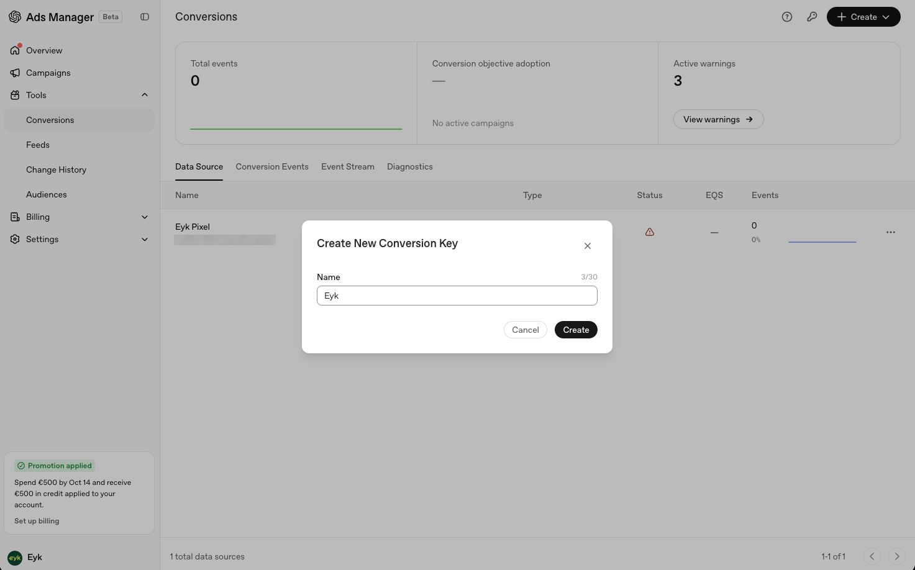Click the Billing document icon
915x570 pixels.
(15, 217)
